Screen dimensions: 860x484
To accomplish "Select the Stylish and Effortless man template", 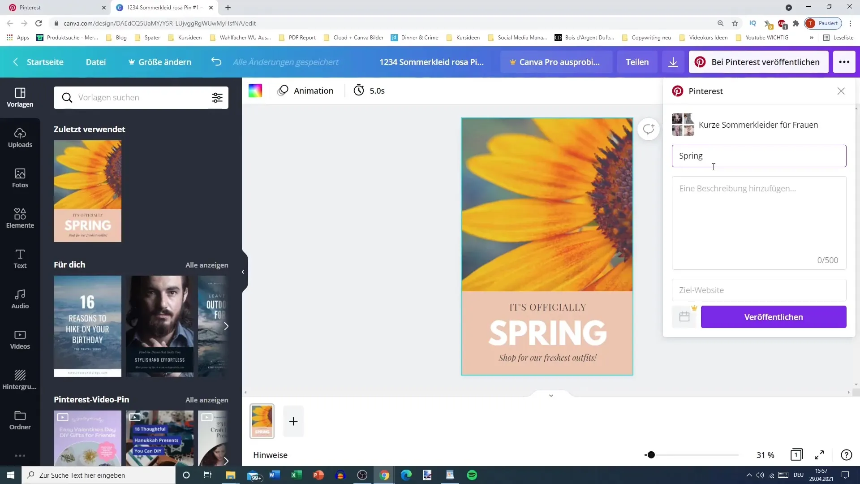I will click(159, 326).
